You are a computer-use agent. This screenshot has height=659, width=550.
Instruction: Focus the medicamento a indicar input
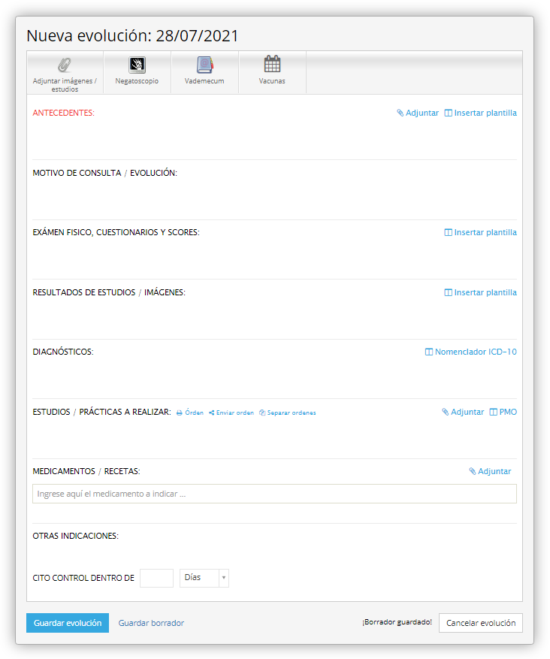pyautogui.click(x=274, y=494)
